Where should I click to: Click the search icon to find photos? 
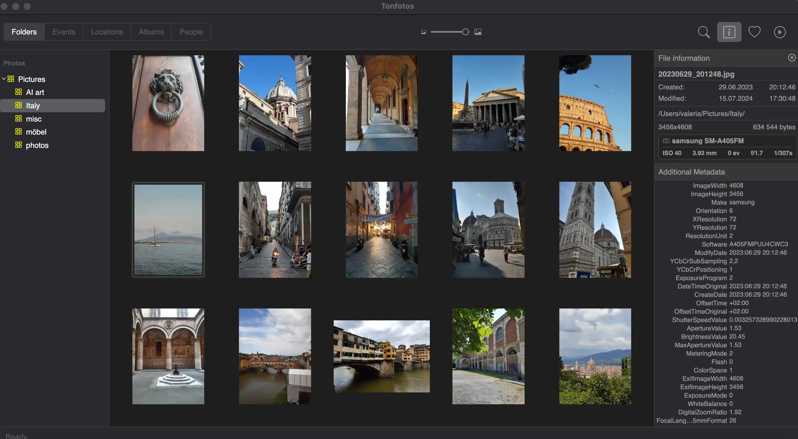pyautogui.click(x=704, y=32)
